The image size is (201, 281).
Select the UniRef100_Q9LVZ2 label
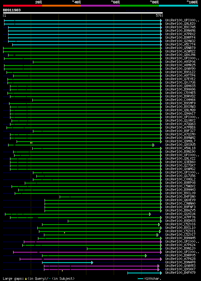(180, 159)
